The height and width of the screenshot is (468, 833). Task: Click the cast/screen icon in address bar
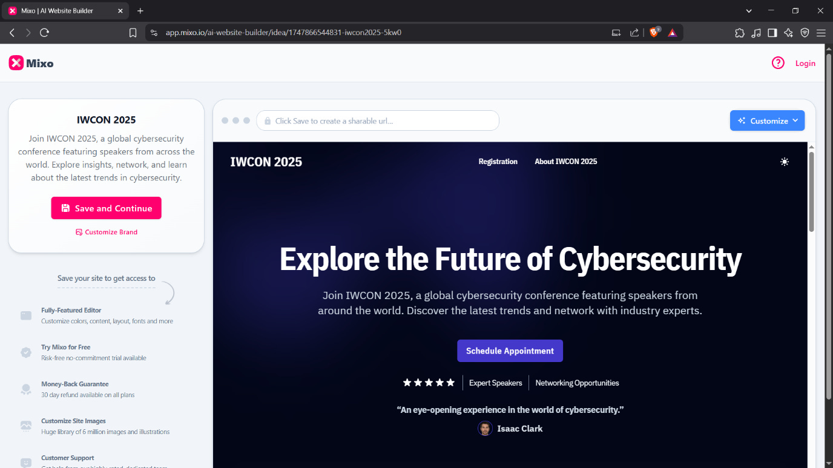pos(616,33)
